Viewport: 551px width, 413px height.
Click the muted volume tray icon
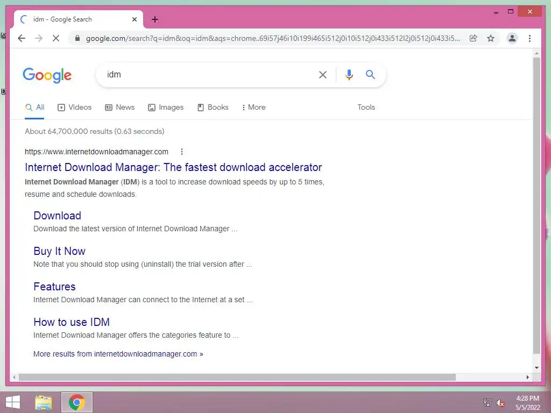pos(500,403)
